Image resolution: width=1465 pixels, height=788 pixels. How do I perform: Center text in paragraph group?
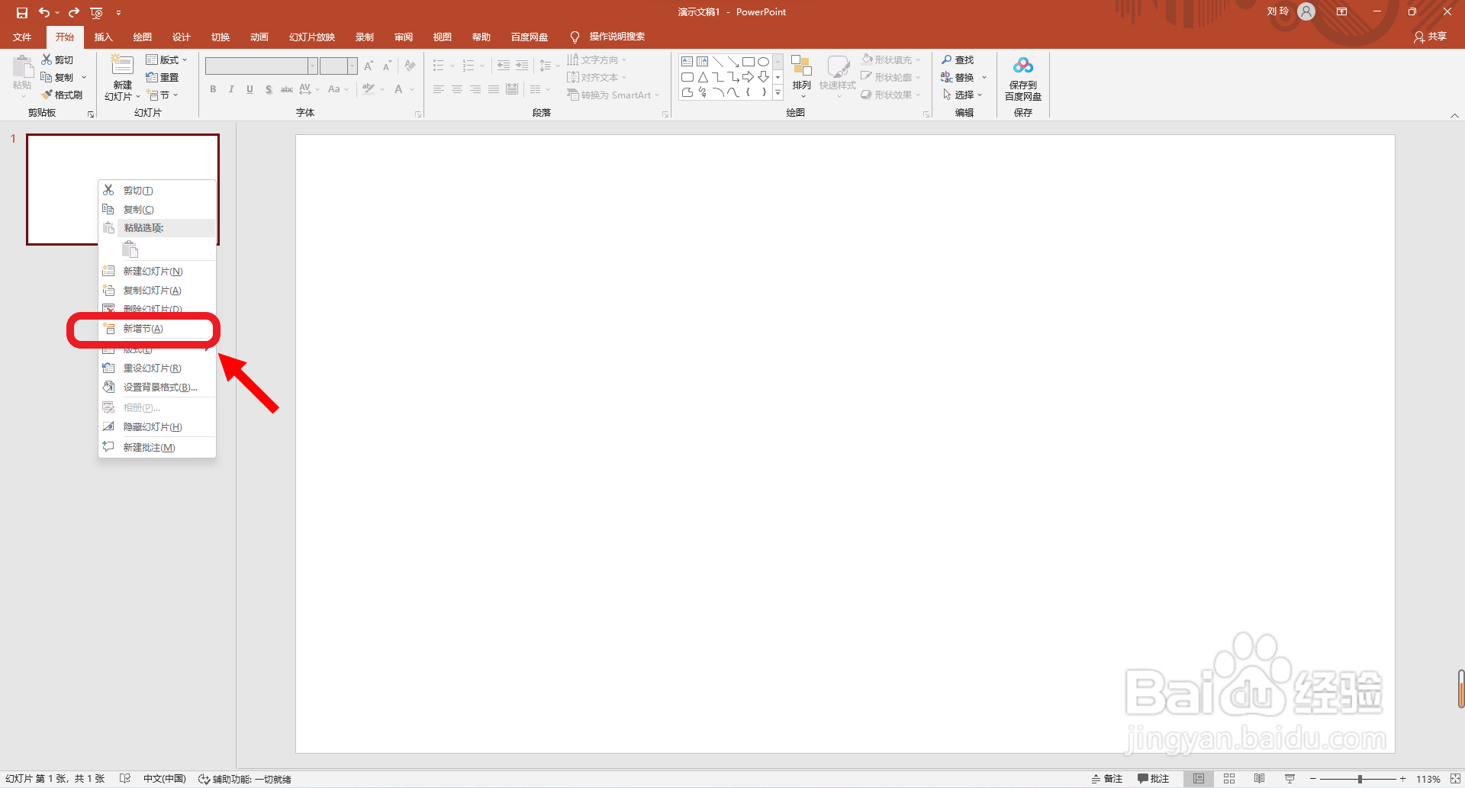(457, 89)
